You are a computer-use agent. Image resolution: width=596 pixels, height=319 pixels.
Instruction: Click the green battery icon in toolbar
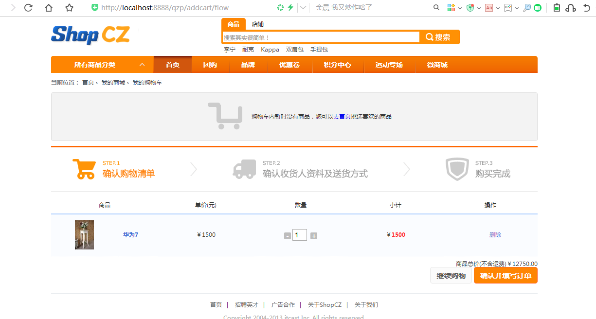557,7
